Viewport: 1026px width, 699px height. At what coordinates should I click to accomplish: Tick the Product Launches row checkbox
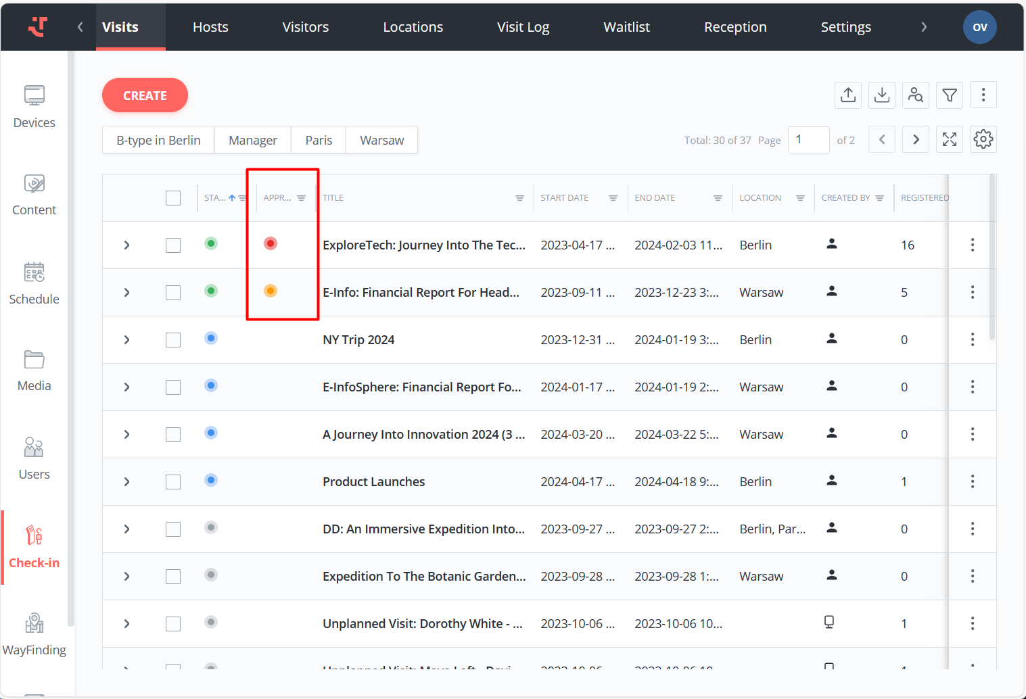(x=173, y=482)
